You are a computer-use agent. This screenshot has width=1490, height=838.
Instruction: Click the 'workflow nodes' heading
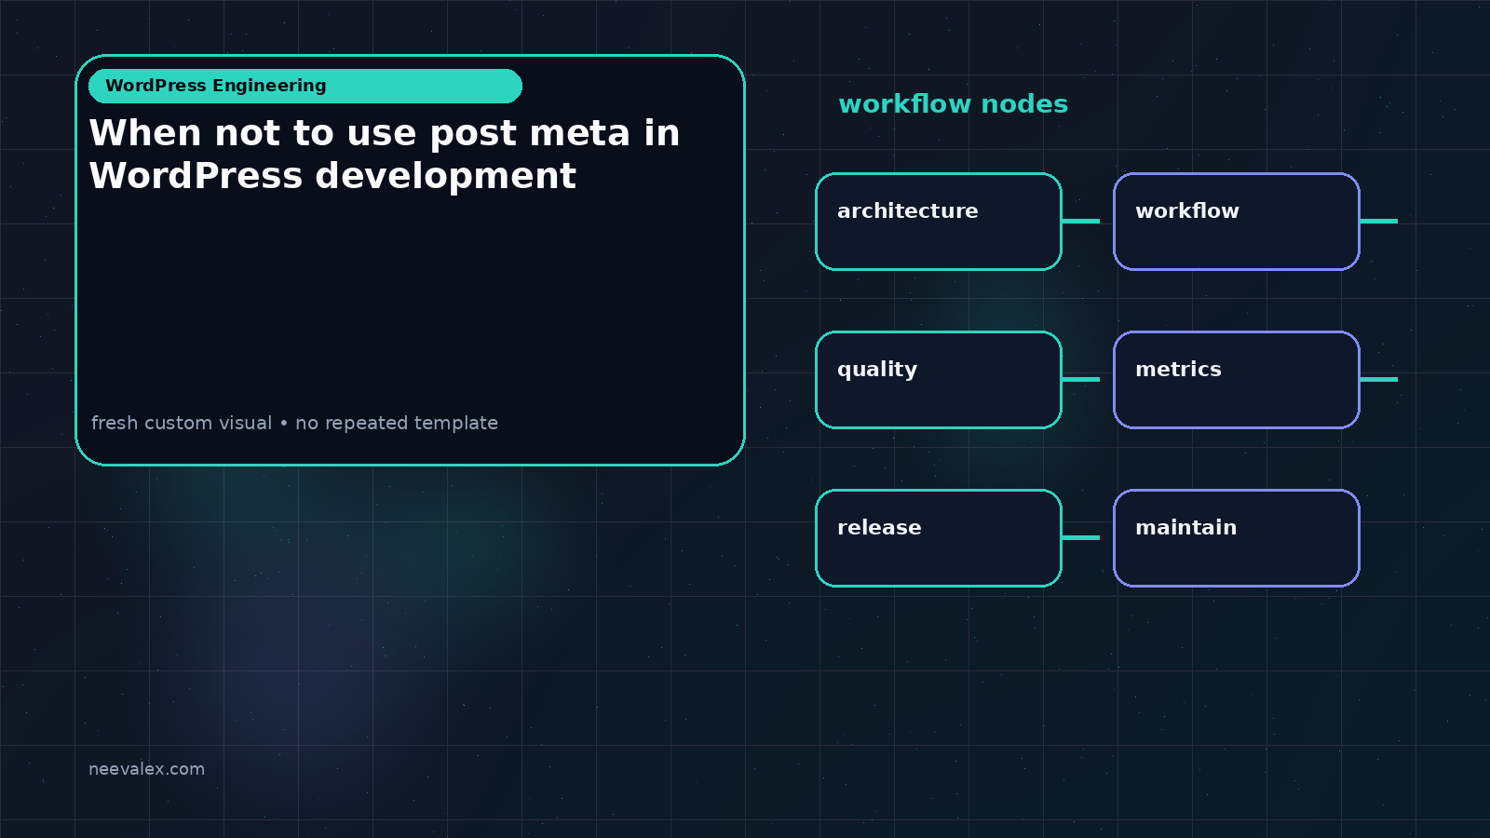[x=953, y=104]
